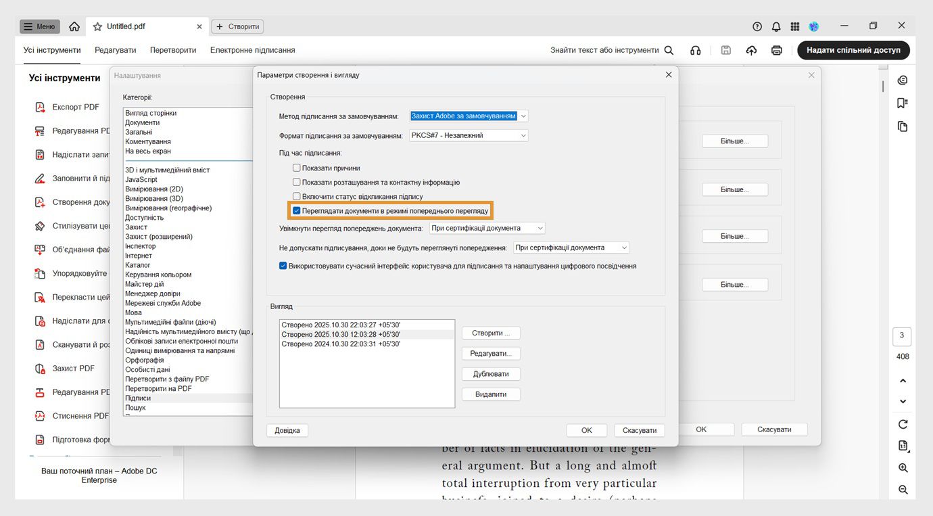The image size is (933, 516).
Task: Open the page thumbnails panel icon
Action: (x=902, y=126)
